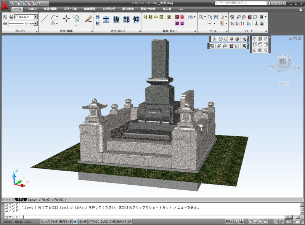Click the 伸 stretch icon
305x225 pixels.
point(136,19)
